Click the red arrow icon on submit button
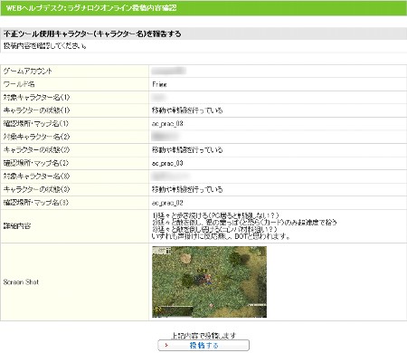Image resolution: width=407 pixels, height=353 pixels. coord(166,345)
